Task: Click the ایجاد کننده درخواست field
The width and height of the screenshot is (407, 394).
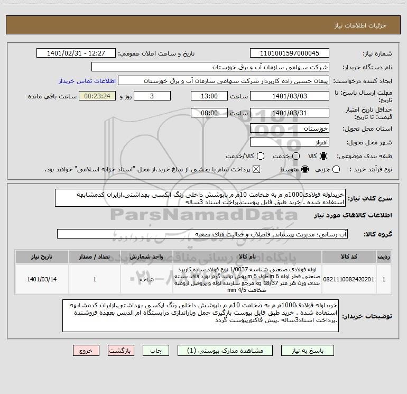Action: 224,80
